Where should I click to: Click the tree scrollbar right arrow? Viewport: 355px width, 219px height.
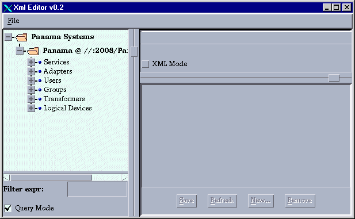[124, 178]
